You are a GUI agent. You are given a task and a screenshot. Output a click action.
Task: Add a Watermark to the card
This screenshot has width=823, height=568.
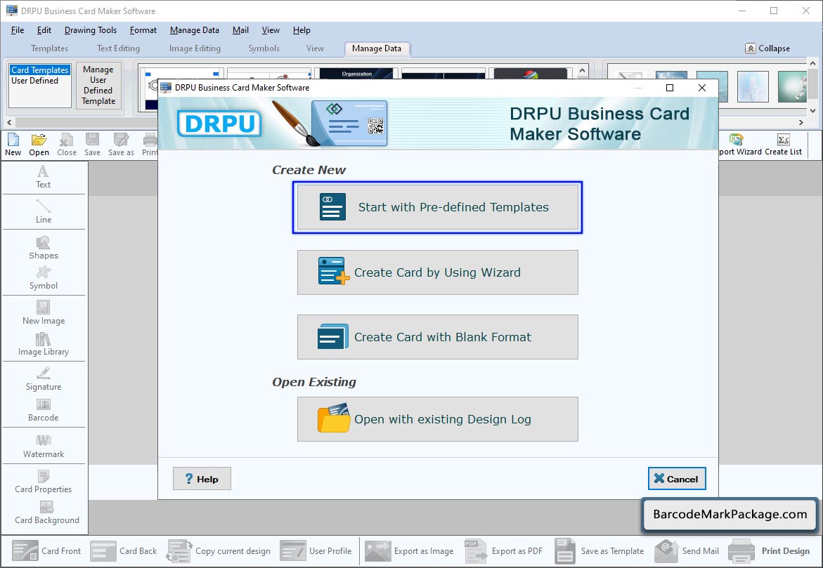point(43,447)
